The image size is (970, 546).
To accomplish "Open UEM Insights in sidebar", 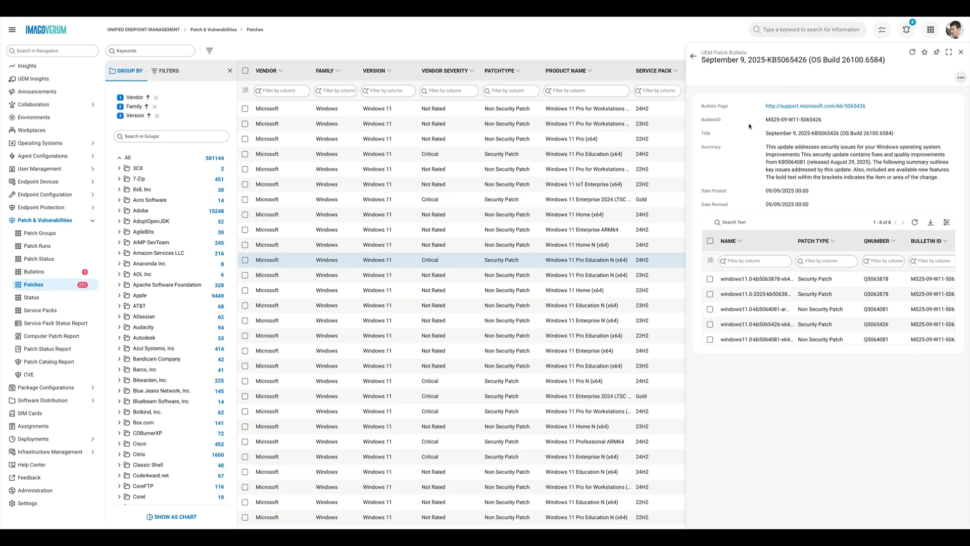I will [x=33, y=79].
